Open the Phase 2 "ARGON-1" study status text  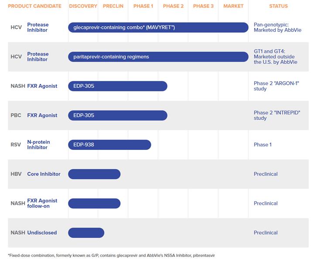click(276, 86)
